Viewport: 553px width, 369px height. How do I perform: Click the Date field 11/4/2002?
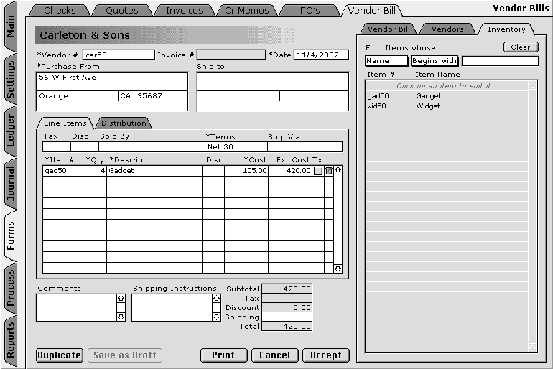(321, 55)
